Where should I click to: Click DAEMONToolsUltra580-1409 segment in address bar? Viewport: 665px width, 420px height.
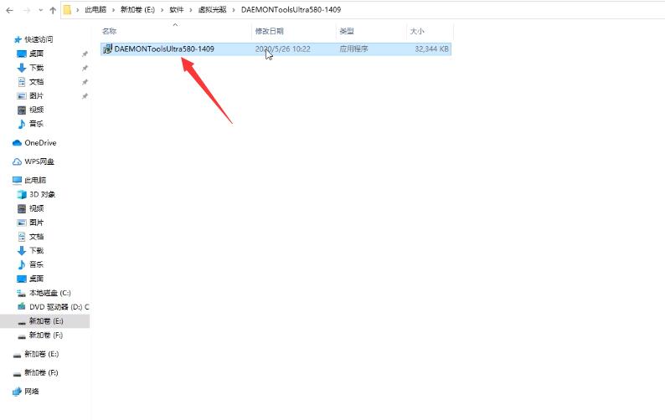point(291,10)
